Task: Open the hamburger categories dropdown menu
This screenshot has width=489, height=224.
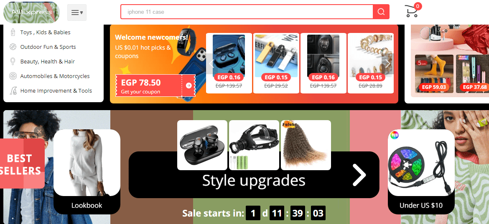Action: [x=77, y=13]
